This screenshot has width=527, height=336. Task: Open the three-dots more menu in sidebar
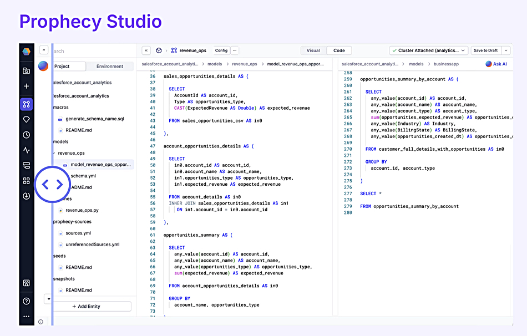click(26, 316)
